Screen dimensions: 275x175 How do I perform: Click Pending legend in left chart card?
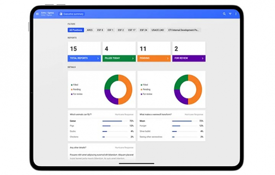click(76, 89)
